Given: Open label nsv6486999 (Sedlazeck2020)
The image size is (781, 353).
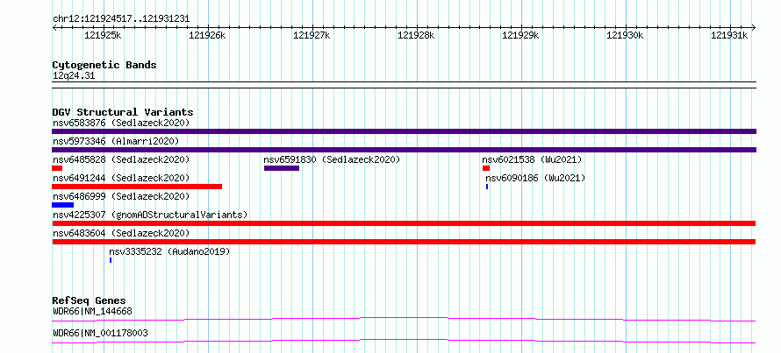Looking at the screenshot, I should 121,196.
